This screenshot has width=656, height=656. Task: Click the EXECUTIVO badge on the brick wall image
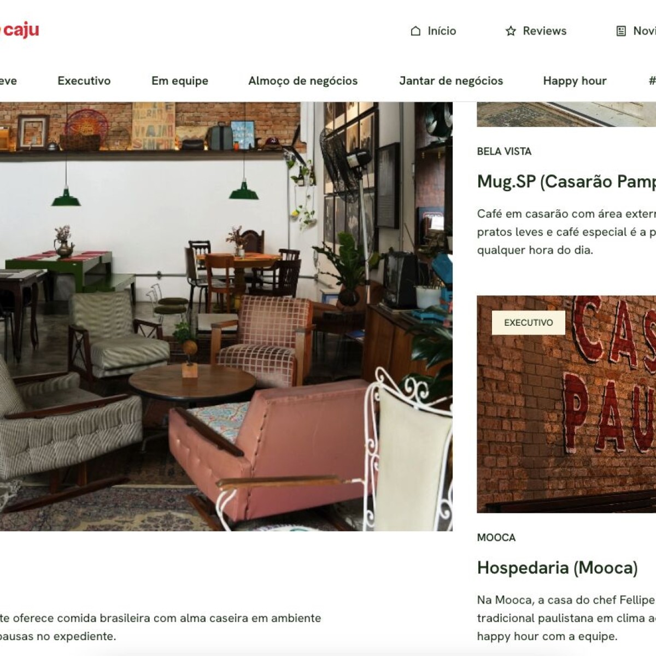[528, 323]
